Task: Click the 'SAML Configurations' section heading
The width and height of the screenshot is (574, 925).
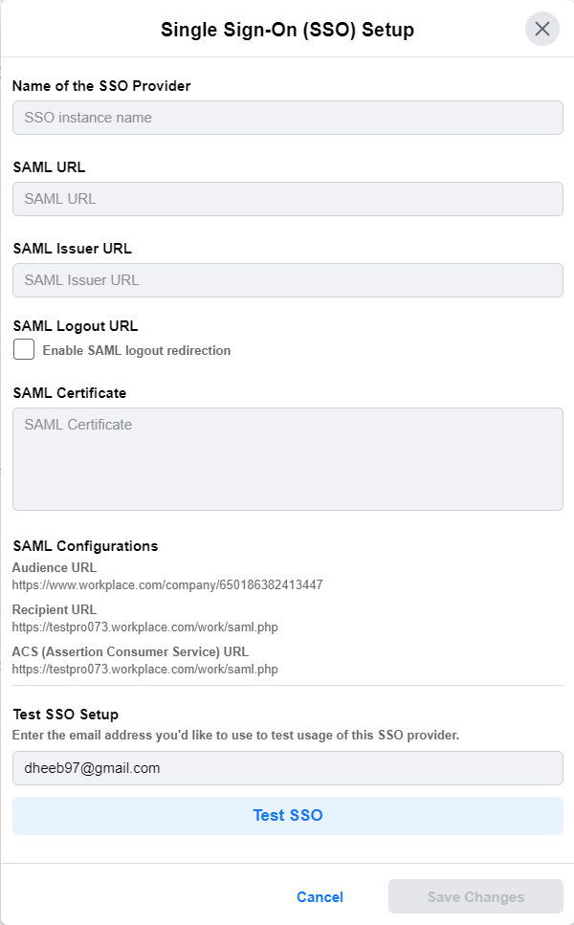Action: pos(85,546)
